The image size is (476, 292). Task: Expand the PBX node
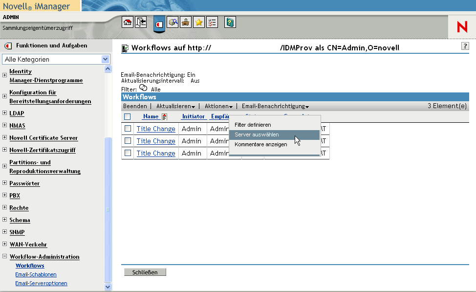click(x=4, y=195)
